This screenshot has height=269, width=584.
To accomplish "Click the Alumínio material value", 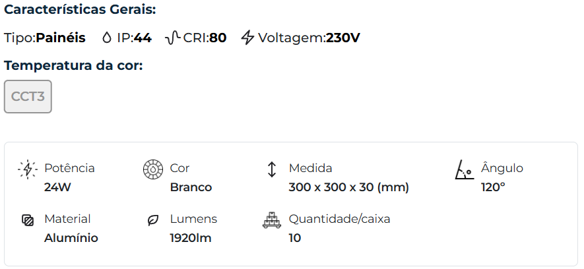I will click(71, 238).
